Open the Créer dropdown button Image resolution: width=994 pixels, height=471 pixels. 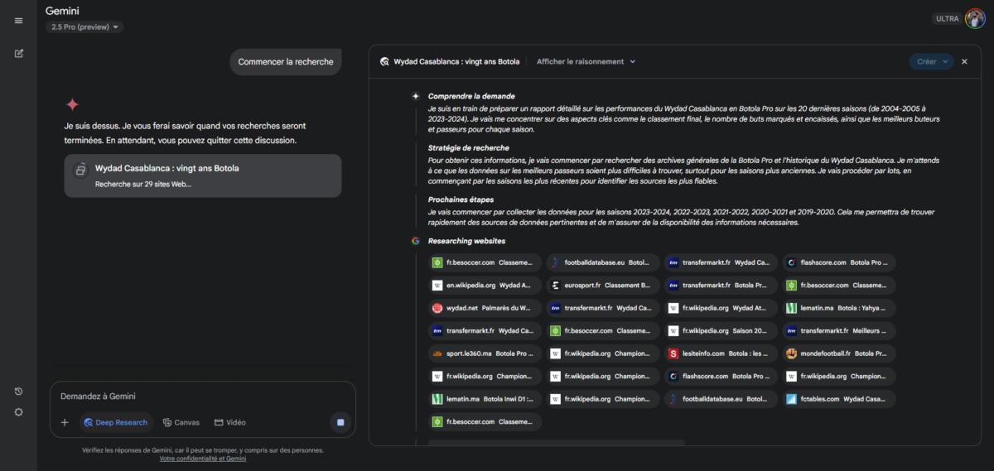point(931,61)
